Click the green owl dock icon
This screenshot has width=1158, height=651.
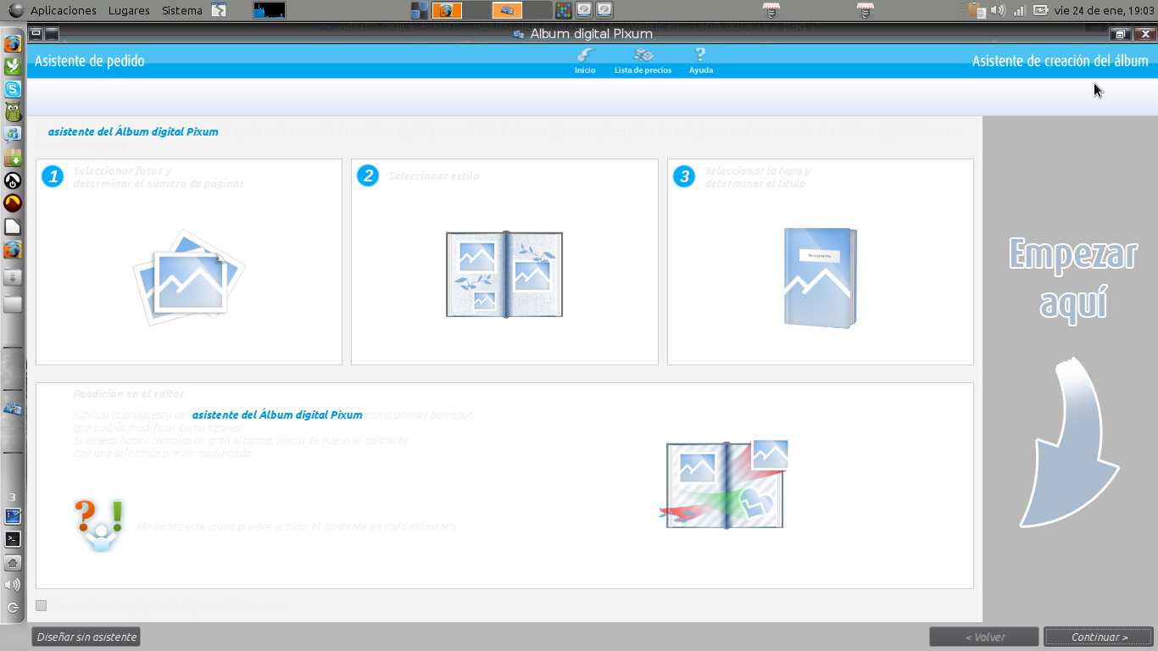(x=13, y=111)
